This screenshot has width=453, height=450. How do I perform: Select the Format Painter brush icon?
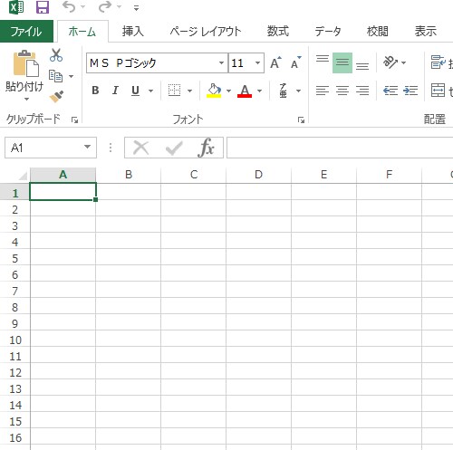[56, 97]
